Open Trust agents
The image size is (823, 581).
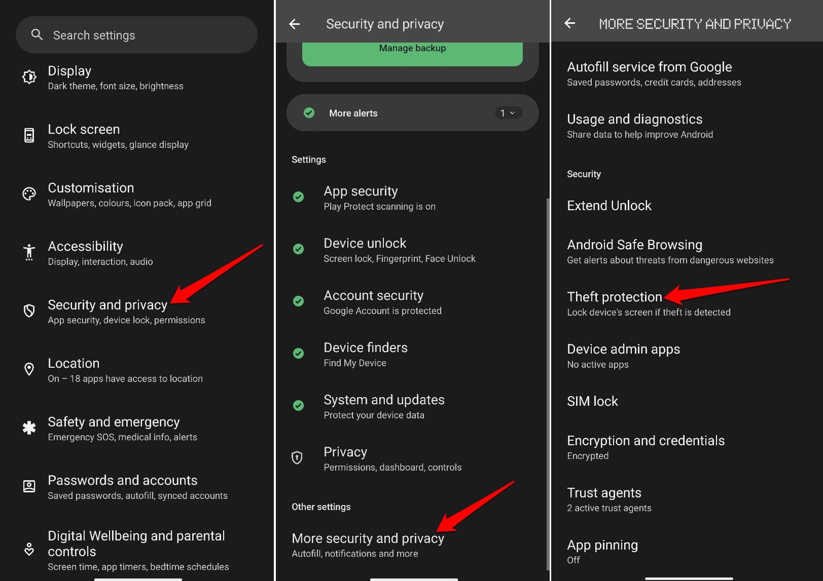(687, 499)
